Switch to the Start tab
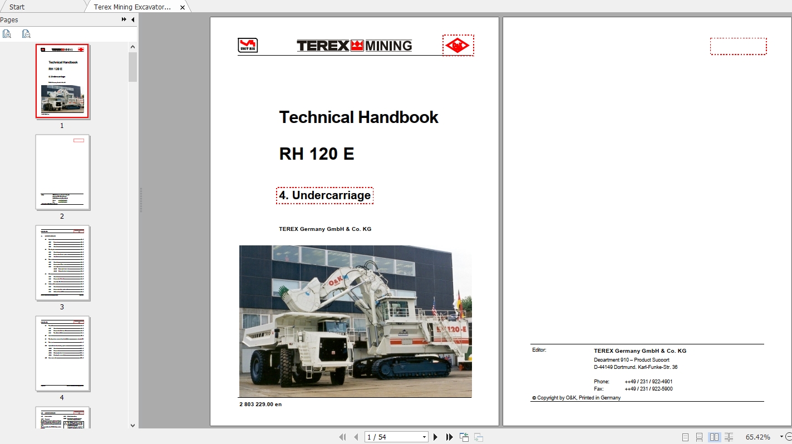The image size is (792, 444). point(17,7)
